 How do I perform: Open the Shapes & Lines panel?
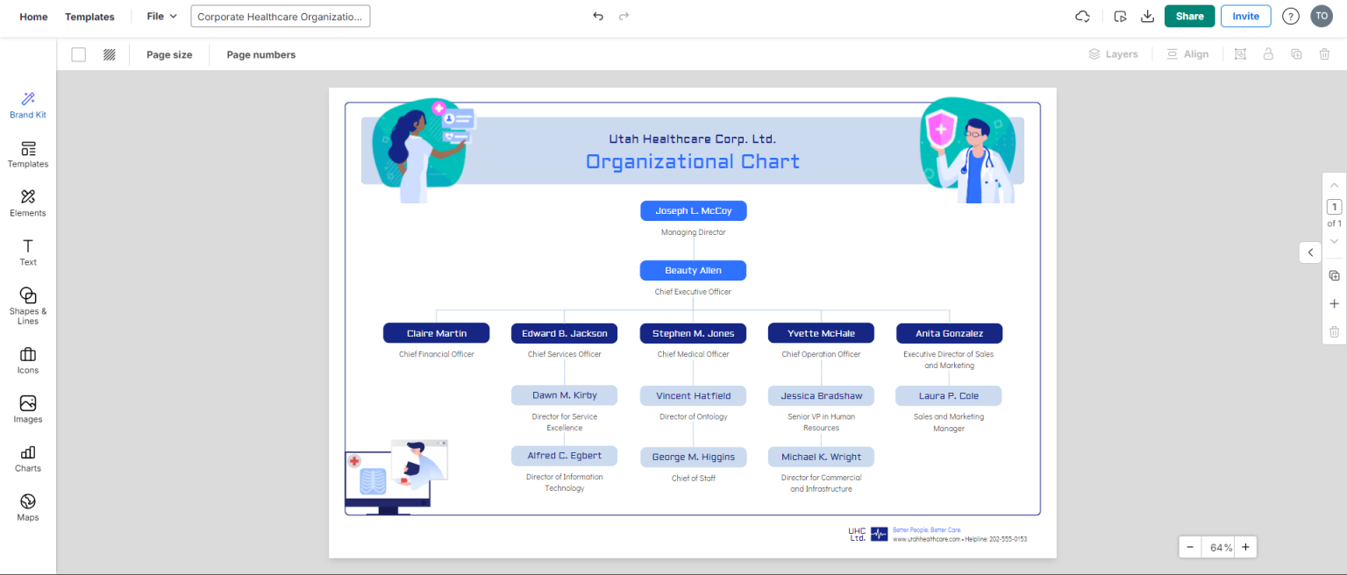pyautogui.click(x=27, y=306)
